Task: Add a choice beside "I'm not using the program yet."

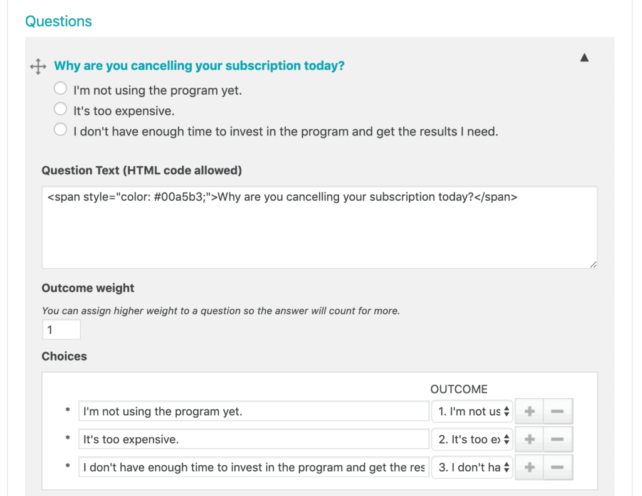Action: (x=530, y=411)
